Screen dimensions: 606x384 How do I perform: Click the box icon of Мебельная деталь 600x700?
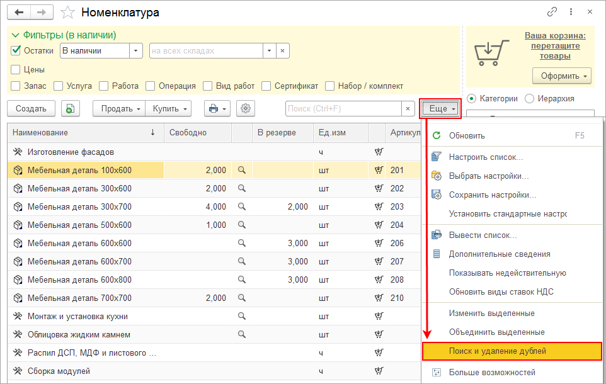pos(18,261)
